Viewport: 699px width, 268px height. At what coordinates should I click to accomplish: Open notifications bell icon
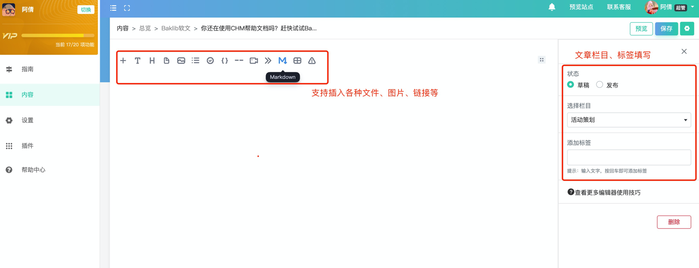point(552,7)
